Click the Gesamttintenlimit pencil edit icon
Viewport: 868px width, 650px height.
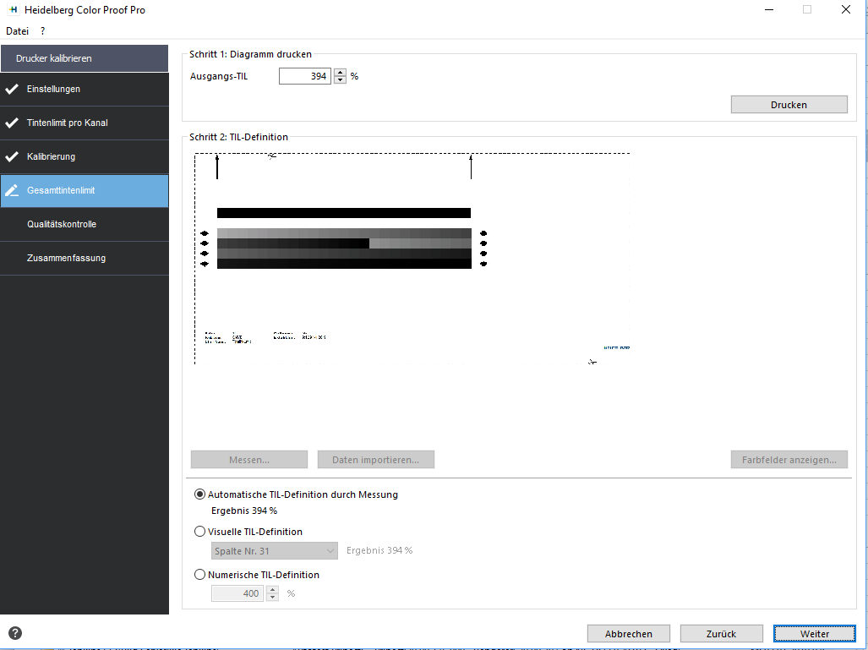(x=12, y=190)
